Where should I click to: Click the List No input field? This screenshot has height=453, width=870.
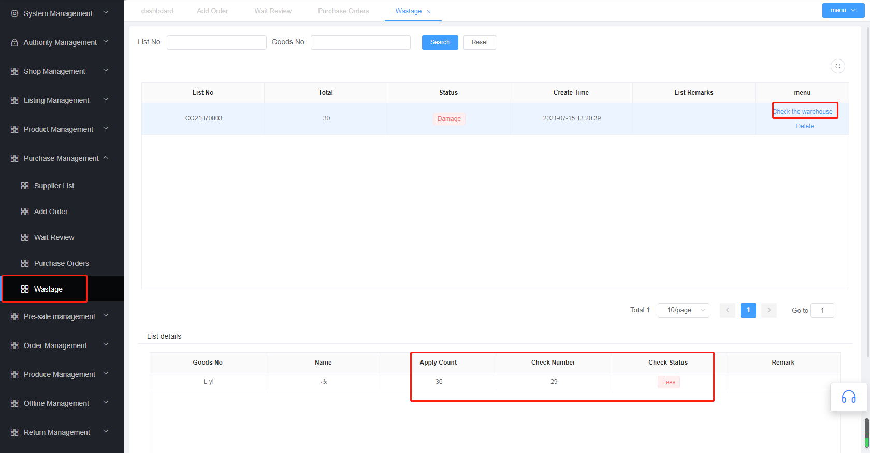point(216,42)
